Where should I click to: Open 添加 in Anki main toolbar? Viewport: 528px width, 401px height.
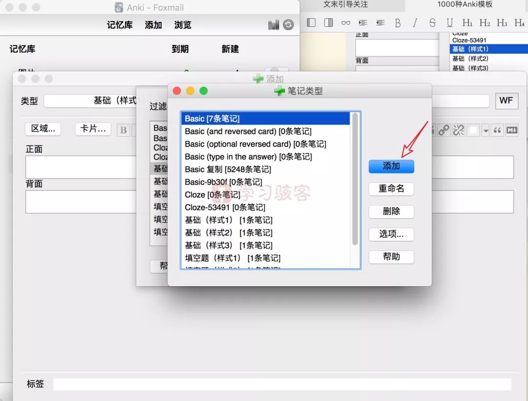[x=153, y=25]
